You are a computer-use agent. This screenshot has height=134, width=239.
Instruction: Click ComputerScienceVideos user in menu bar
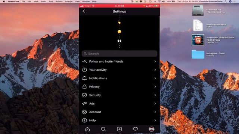(x=211, y=1)
